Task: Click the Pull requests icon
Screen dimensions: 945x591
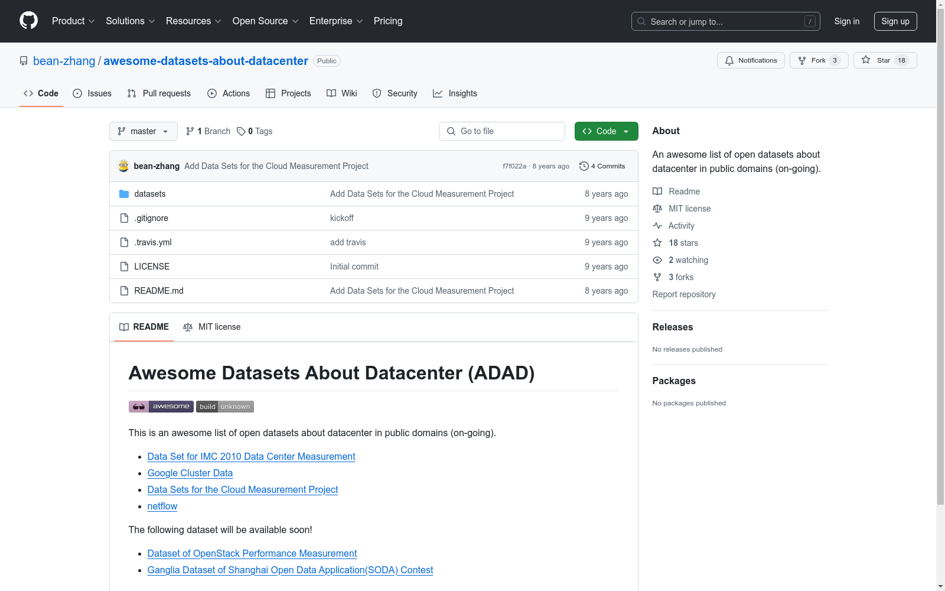Action: pos(132,93)
